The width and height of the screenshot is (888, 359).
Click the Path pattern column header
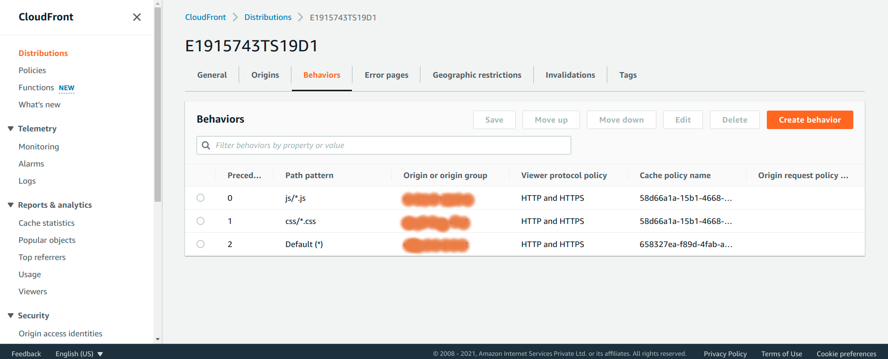[x=309, y=175]
